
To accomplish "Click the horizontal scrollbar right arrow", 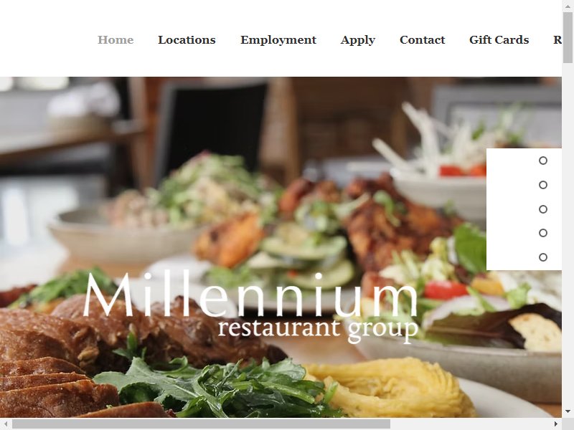I will point(555,424).
